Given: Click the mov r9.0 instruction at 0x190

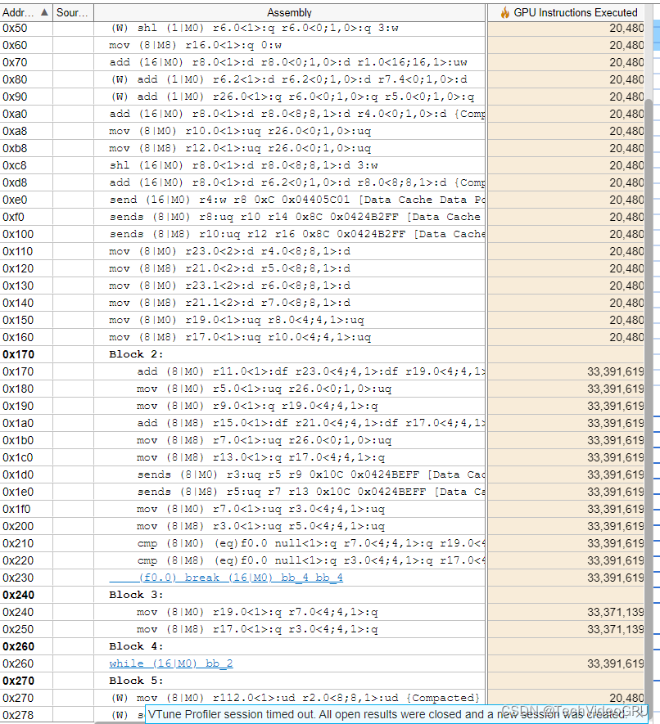Looking at the screenshot, I should click(x=257, y=406).
